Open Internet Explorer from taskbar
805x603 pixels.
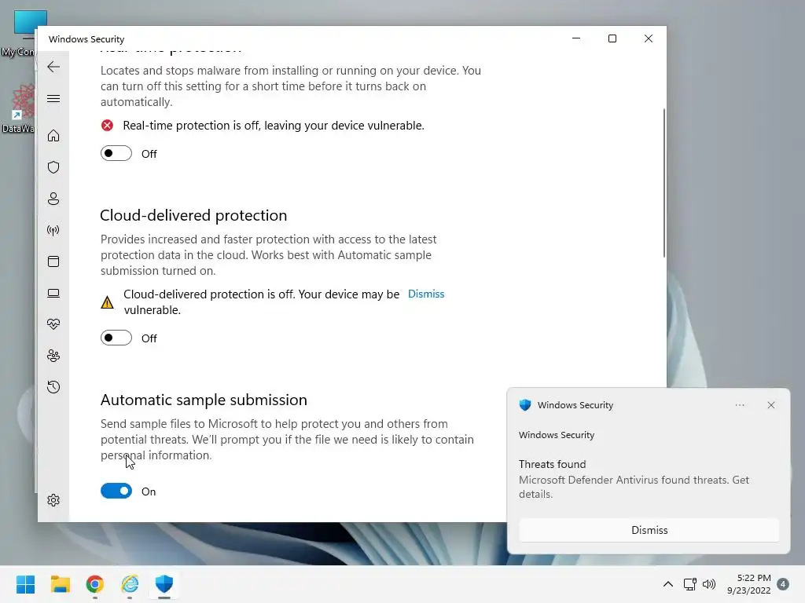pos(130,584)
